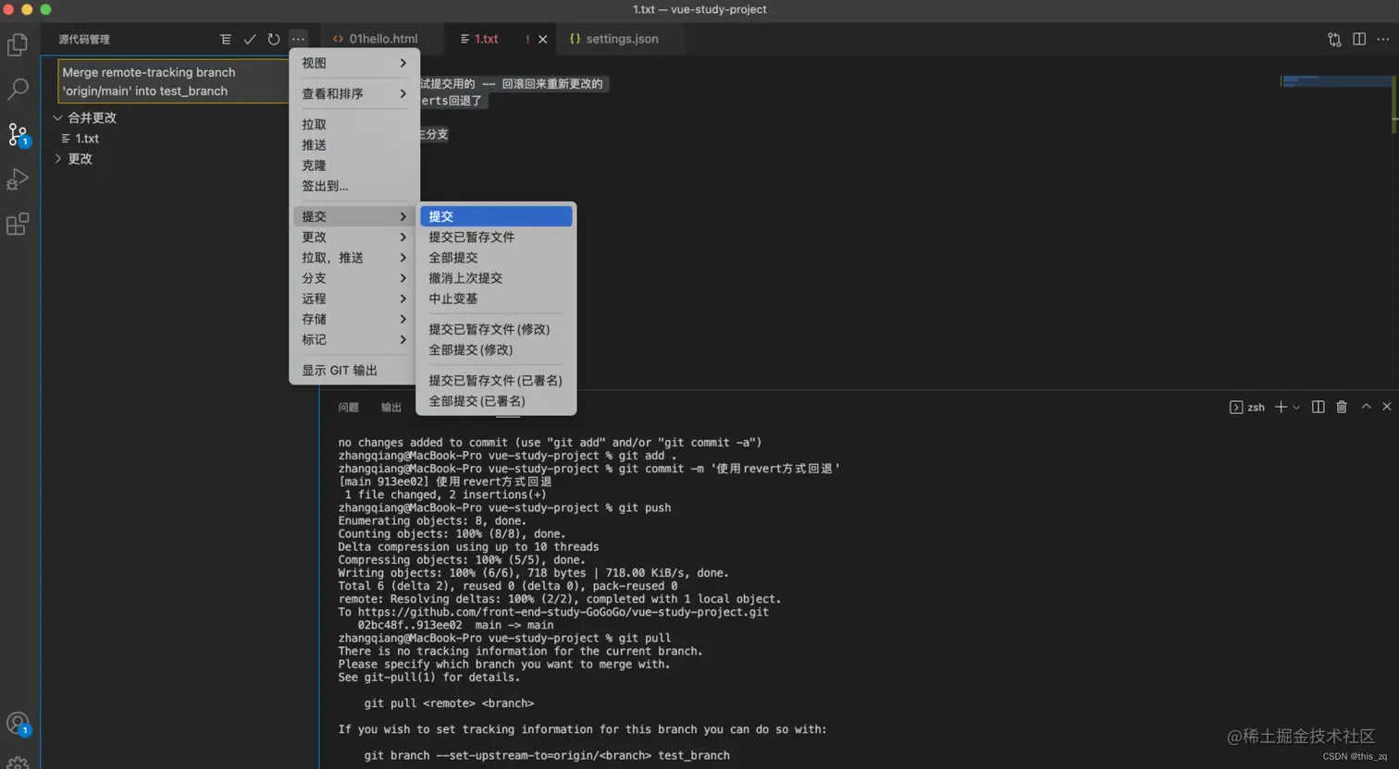Expand the 拉取，推送 submenu
This screenshot has width=1399, height=769.
(354, 258)
